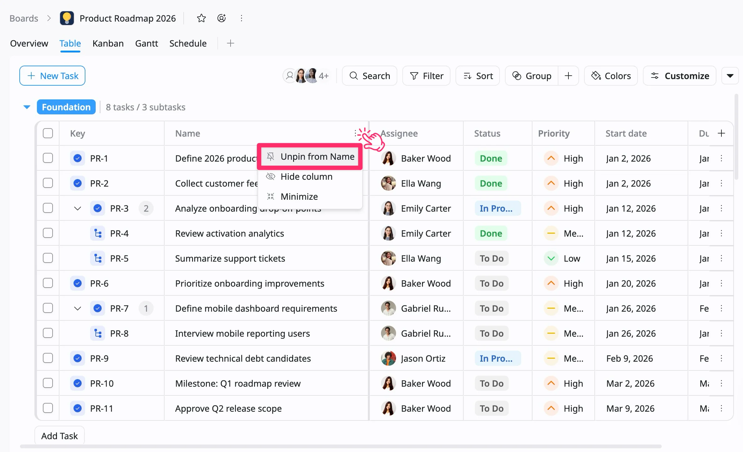Choose Minimize from column menu
The height and width of the screenshot is (452, 743).
click(x=310, y=196)
